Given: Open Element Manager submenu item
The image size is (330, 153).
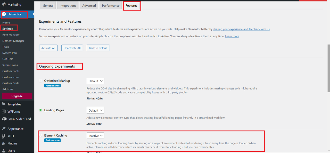Looking at the screenshot, I should click(x=13, y=41).
